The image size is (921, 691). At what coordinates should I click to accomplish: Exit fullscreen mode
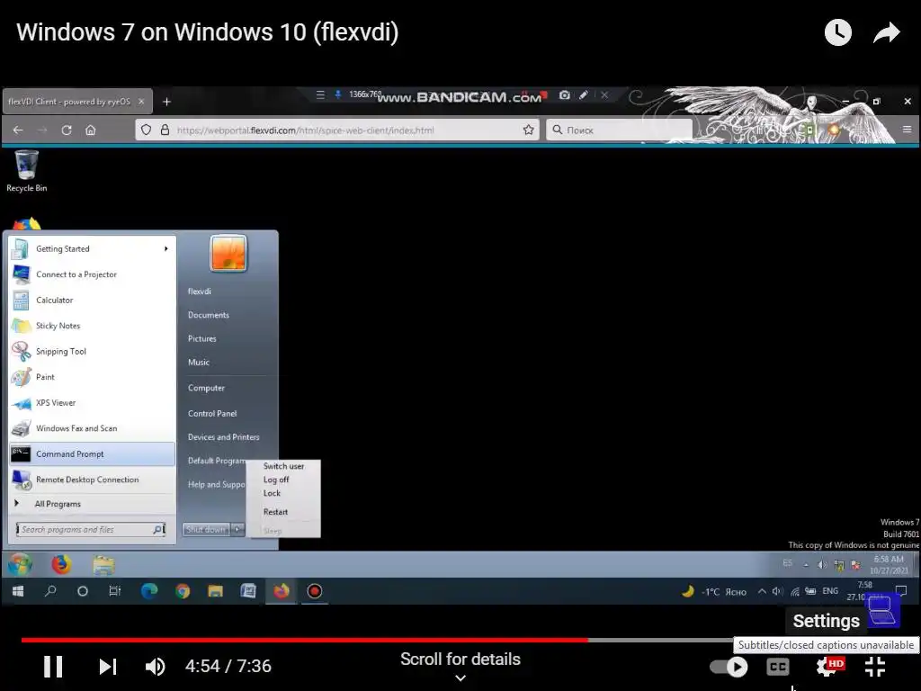click(874, 667)
